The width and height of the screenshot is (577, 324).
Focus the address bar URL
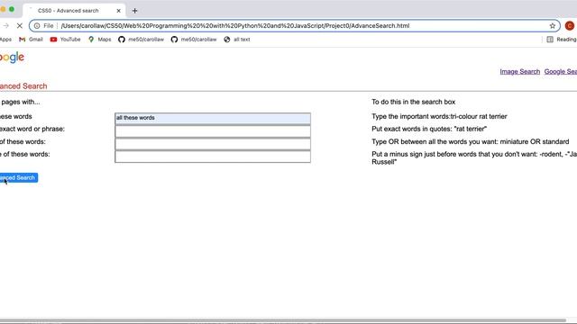[234, 26]
